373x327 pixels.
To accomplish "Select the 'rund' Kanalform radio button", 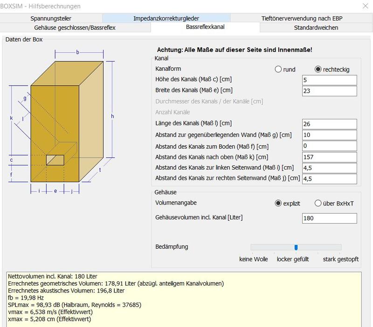I will pos(278,69).
